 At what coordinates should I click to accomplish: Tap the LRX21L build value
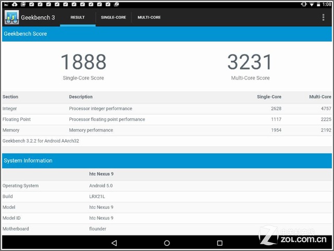click(x=97, y=197)
